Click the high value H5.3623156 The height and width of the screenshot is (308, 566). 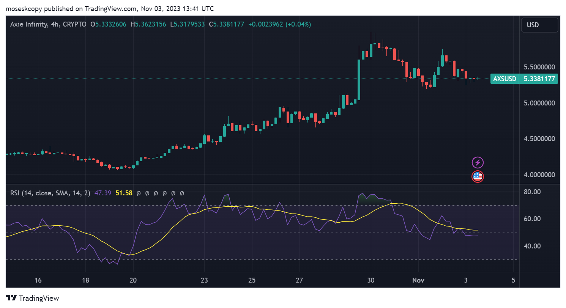[x=148, y=24]
